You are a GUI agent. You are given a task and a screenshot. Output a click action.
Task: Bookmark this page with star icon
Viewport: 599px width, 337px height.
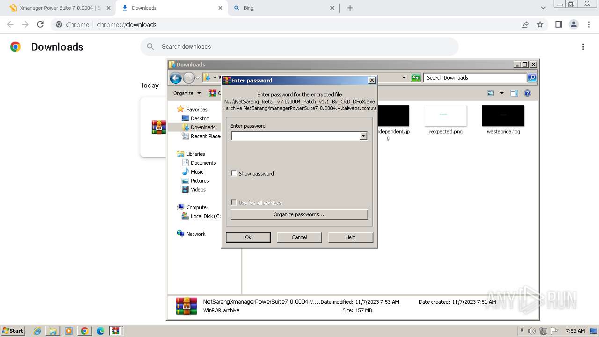coord(540,24)
